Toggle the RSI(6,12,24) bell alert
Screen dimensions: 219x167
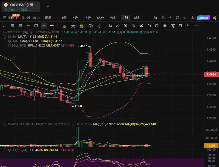(x=10, y=150)
